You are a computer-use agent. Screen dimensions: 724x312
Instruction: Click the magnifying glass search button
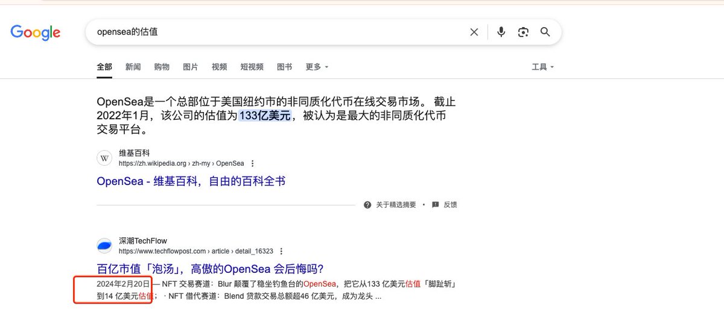click(545, 32)
